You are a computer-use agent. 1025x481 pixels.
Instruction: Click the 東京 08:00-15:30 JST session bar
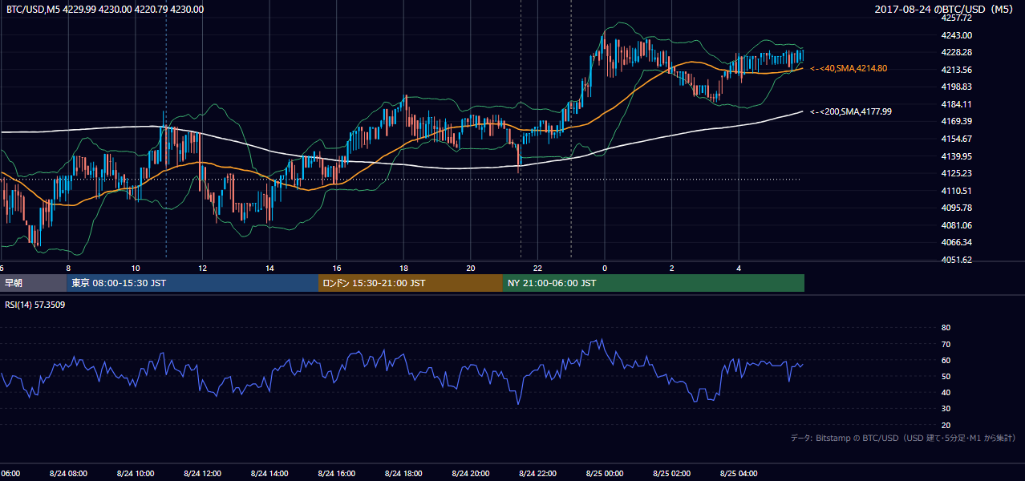pyautogui.click(x=192, y=283)
